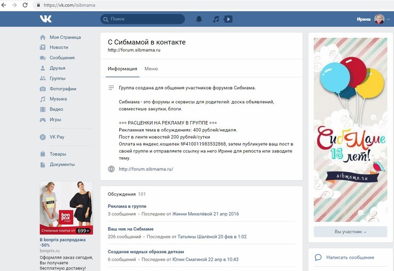Image resolution: width=394 pixels, height=271 pixels.
Task: Switch to the Меню tab
Action: (x=151, y=69)
